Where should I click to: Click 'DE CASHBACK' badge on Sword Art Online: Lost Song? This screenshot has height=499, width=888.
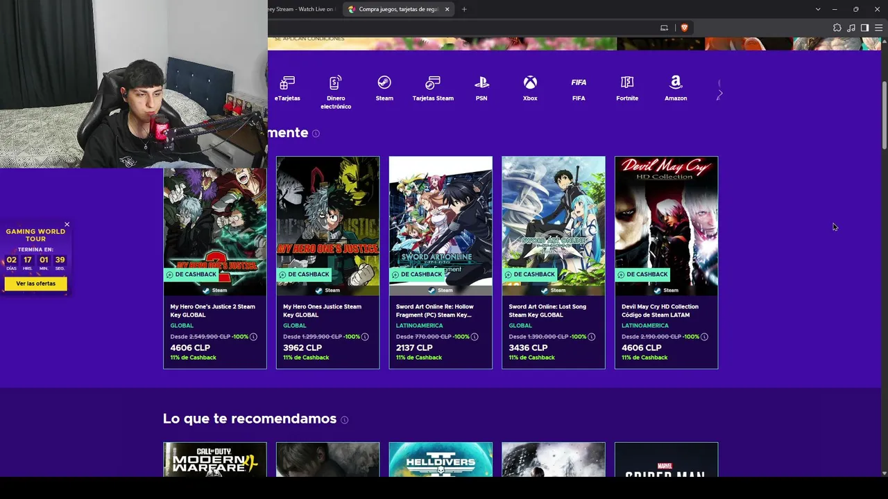[x=529, y=274]
